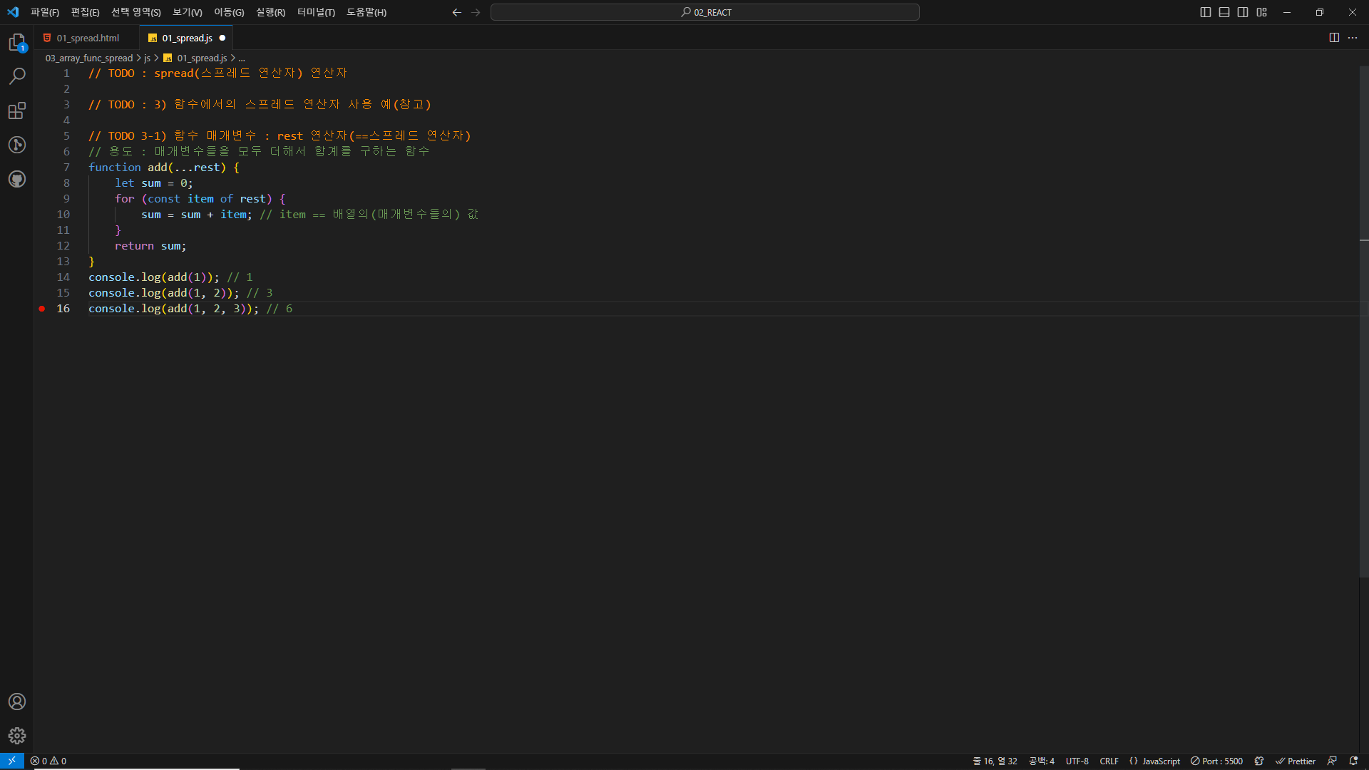Open the Extensions view
Viewport: 1369px width, 770px height.
pyautogui.click(x=17, y=111)
